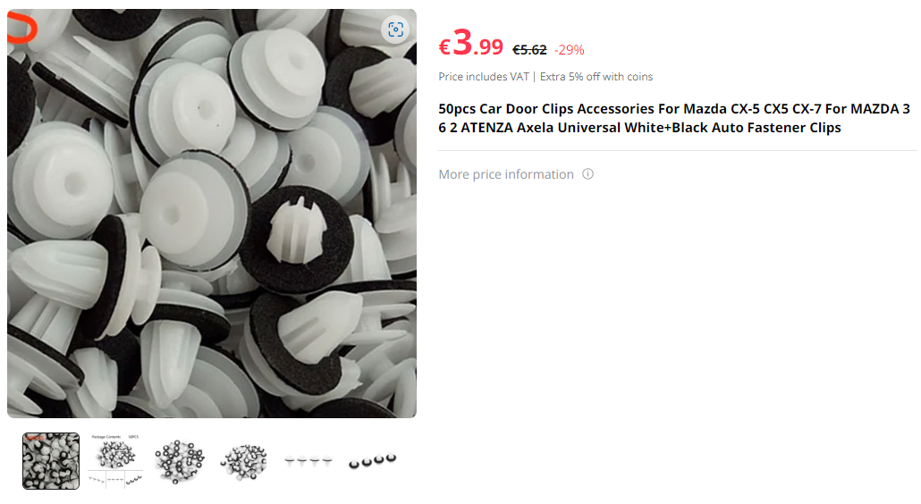
Task: Select the thumbnail of four clips seen side-on
Action: [x=308, y=461]
